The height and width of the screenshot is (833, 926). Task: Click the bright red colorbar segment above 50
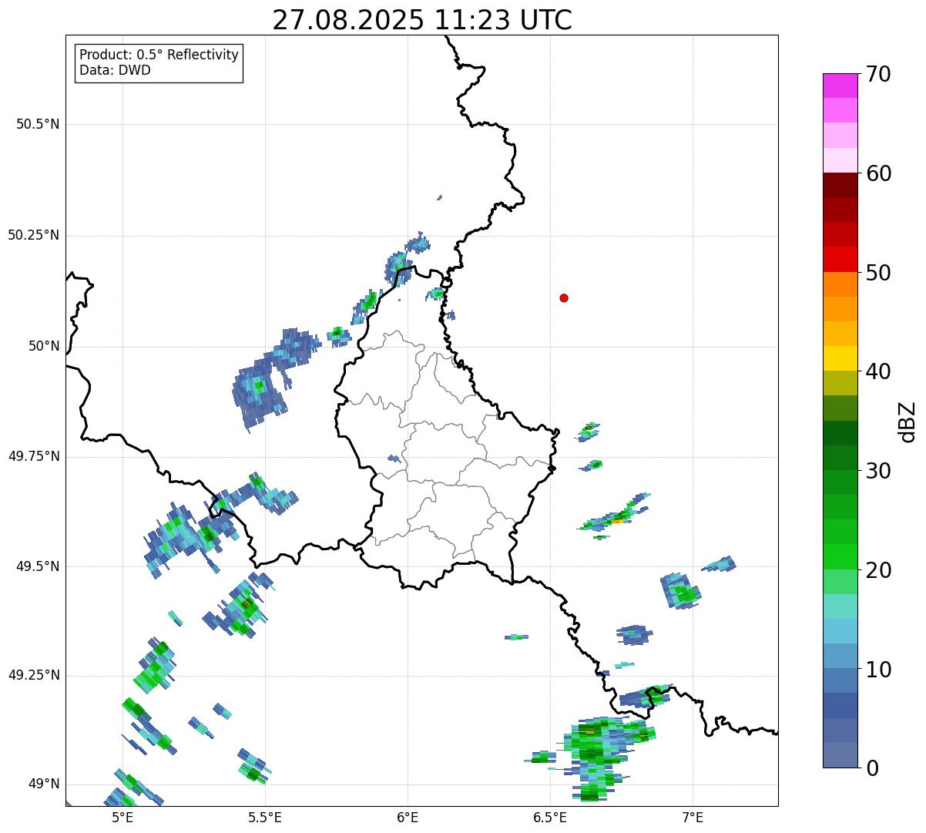tap(840, 259)
